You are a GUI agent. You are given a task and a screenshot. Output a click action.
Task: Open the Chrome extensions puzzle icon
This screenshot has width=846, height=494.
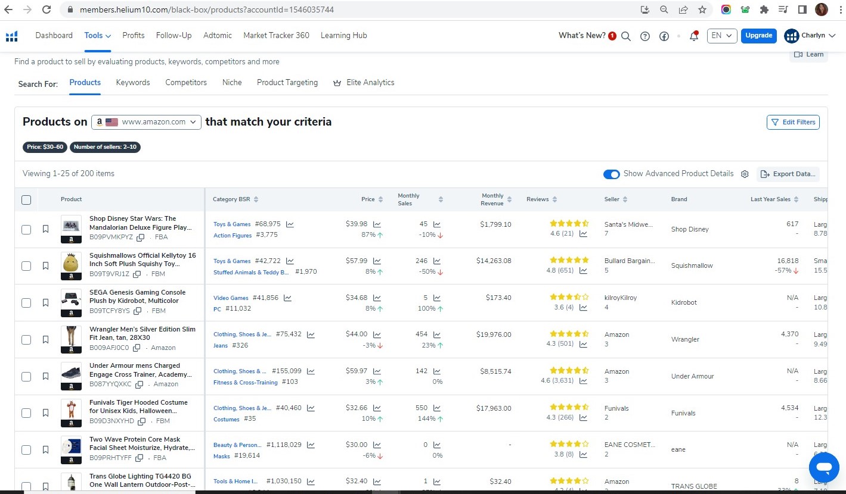(x=764, y=10)
